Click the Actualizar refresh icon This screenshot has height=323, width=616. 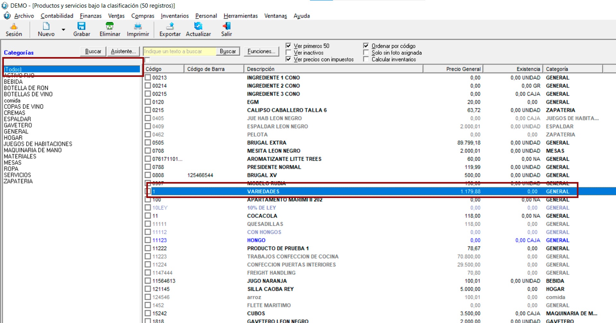198,26
